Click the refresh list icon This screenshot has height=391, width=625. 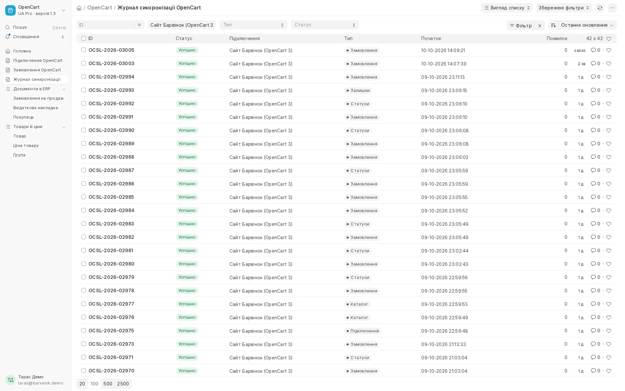click(x=600, y=8)
